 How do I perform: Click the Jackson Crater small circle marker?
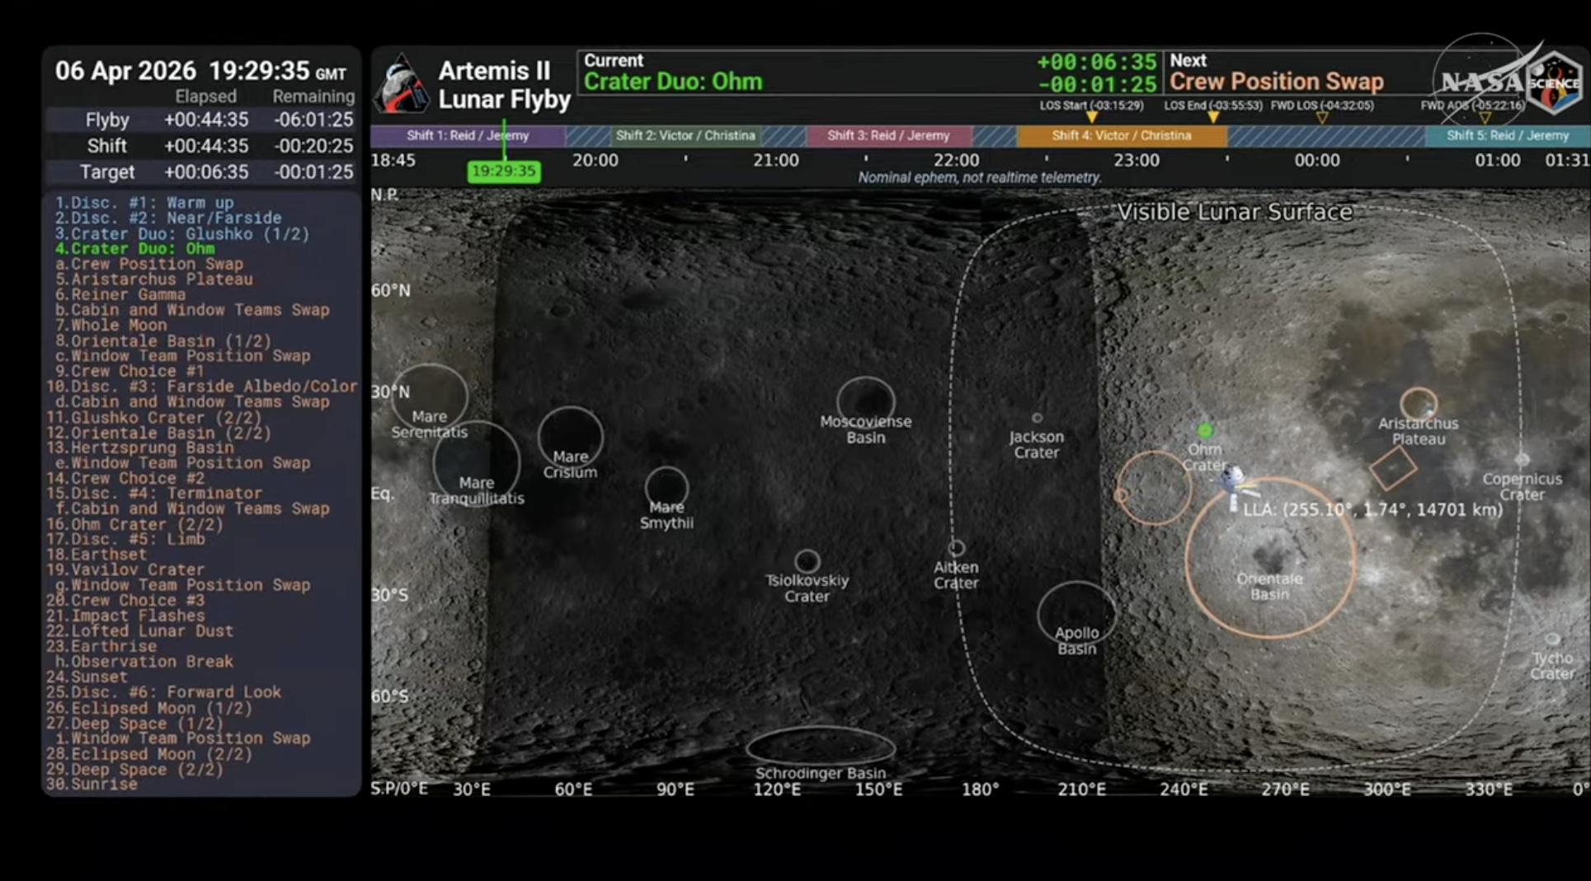point(1037,418)
